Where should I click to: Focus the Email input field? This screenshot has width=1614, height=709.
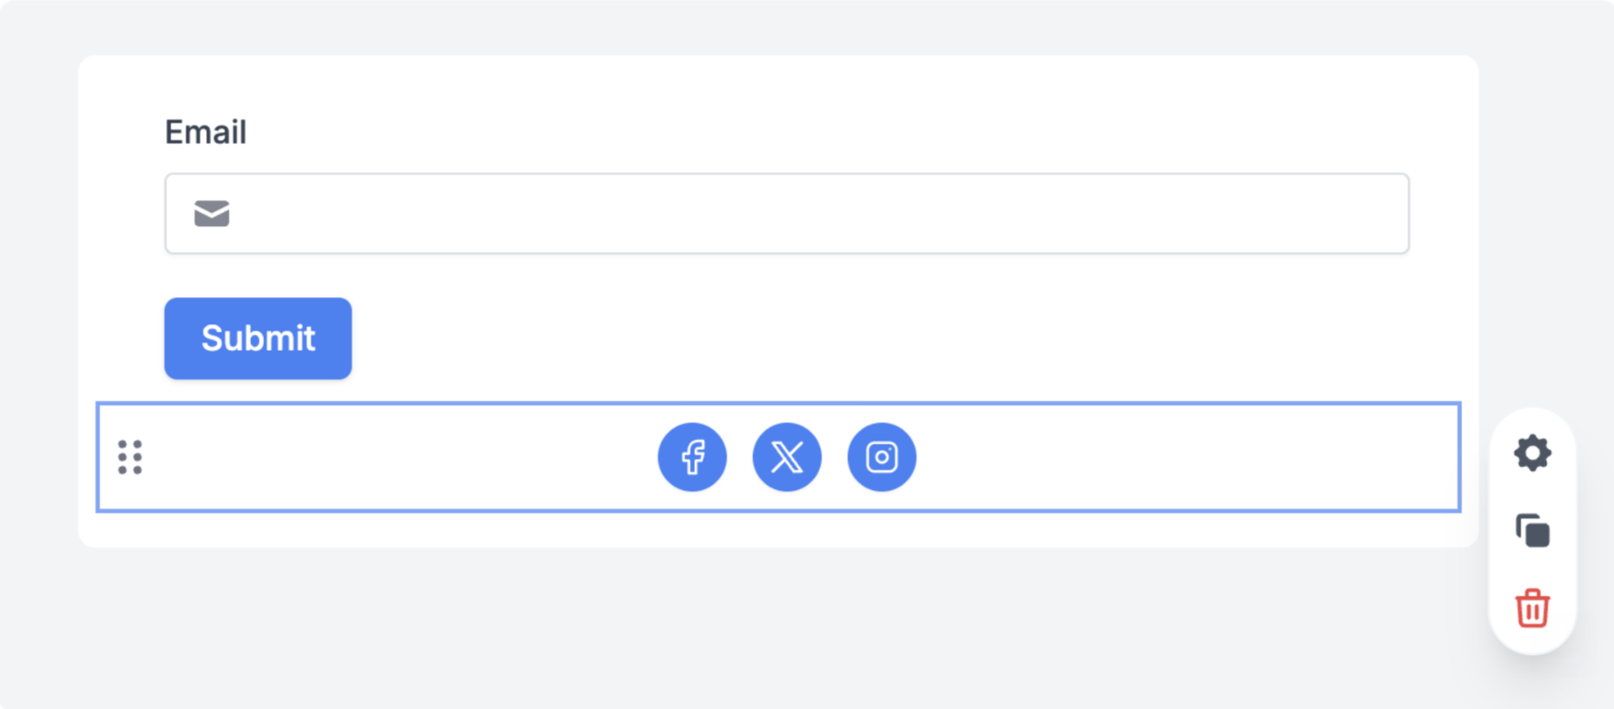pyautogui.click(x=787, y=214)
